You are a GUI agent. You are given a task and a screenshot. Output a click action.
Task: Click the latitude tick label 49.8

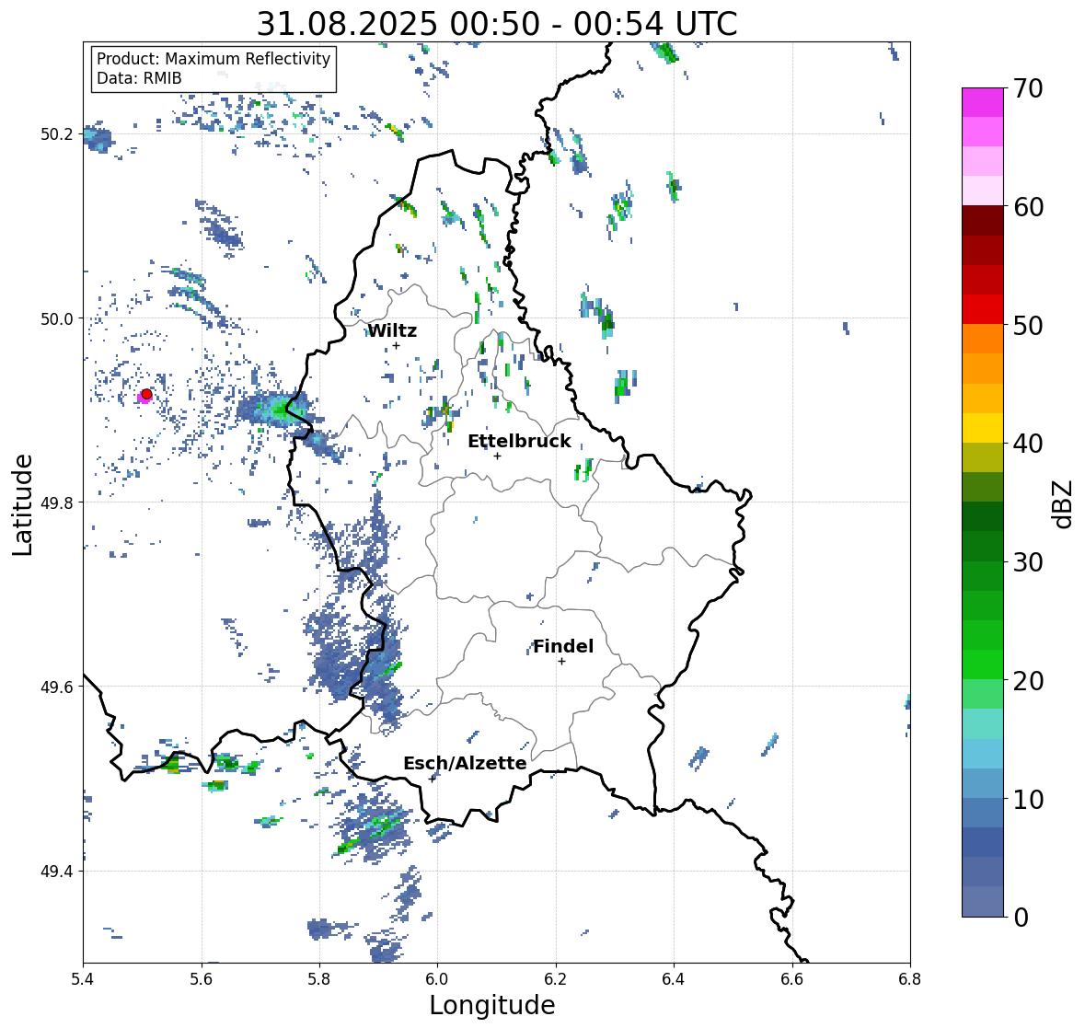57,502
